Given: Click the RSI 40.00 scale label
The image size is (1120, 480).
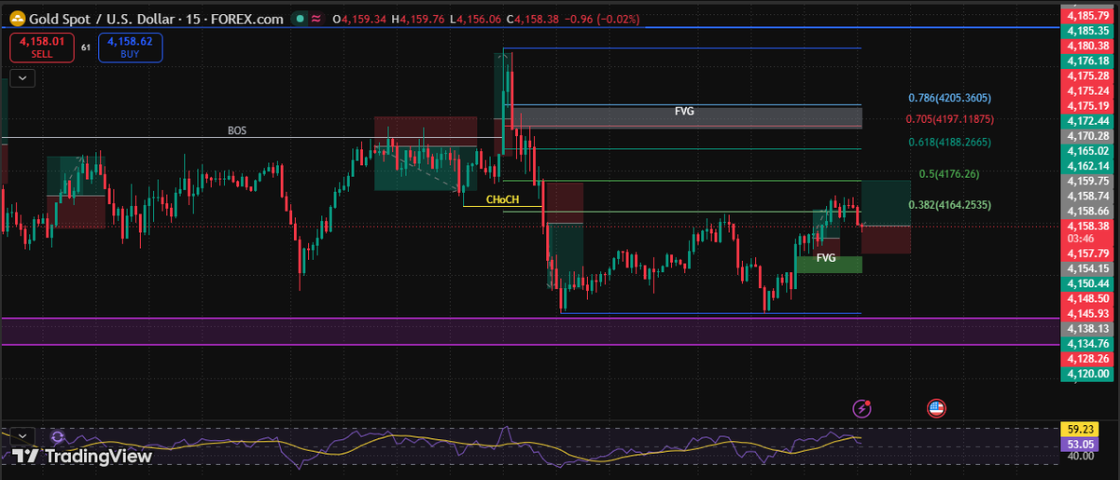Looking at the screenshot, I should [x=1079, y=456].
